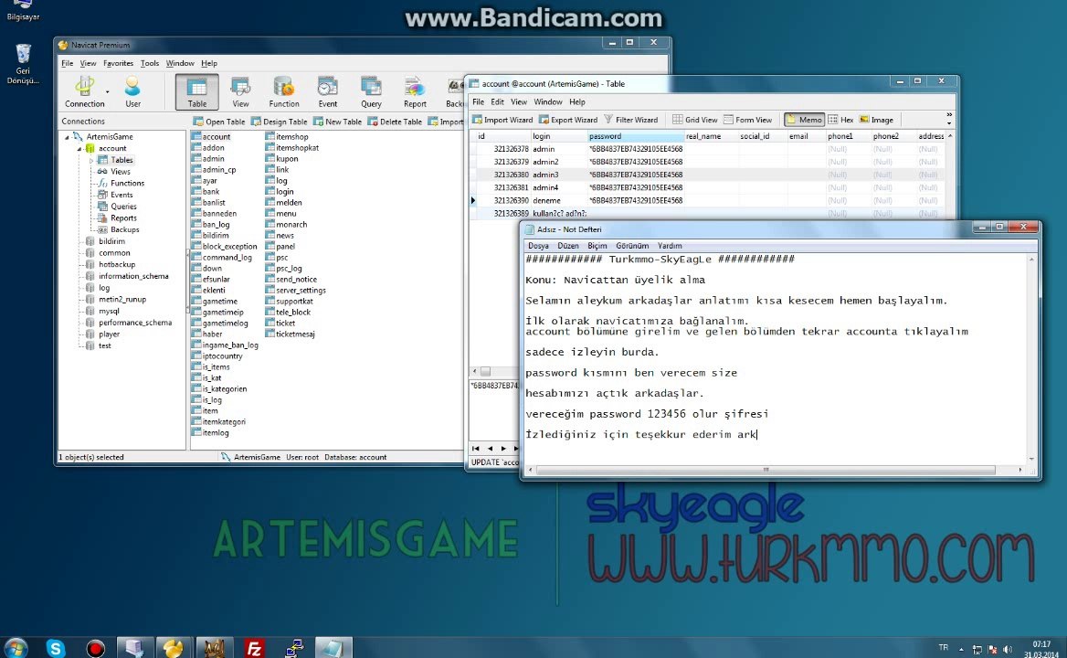
Task: Open FileZilla taskbar icon
Action: [x=254, y=648]
